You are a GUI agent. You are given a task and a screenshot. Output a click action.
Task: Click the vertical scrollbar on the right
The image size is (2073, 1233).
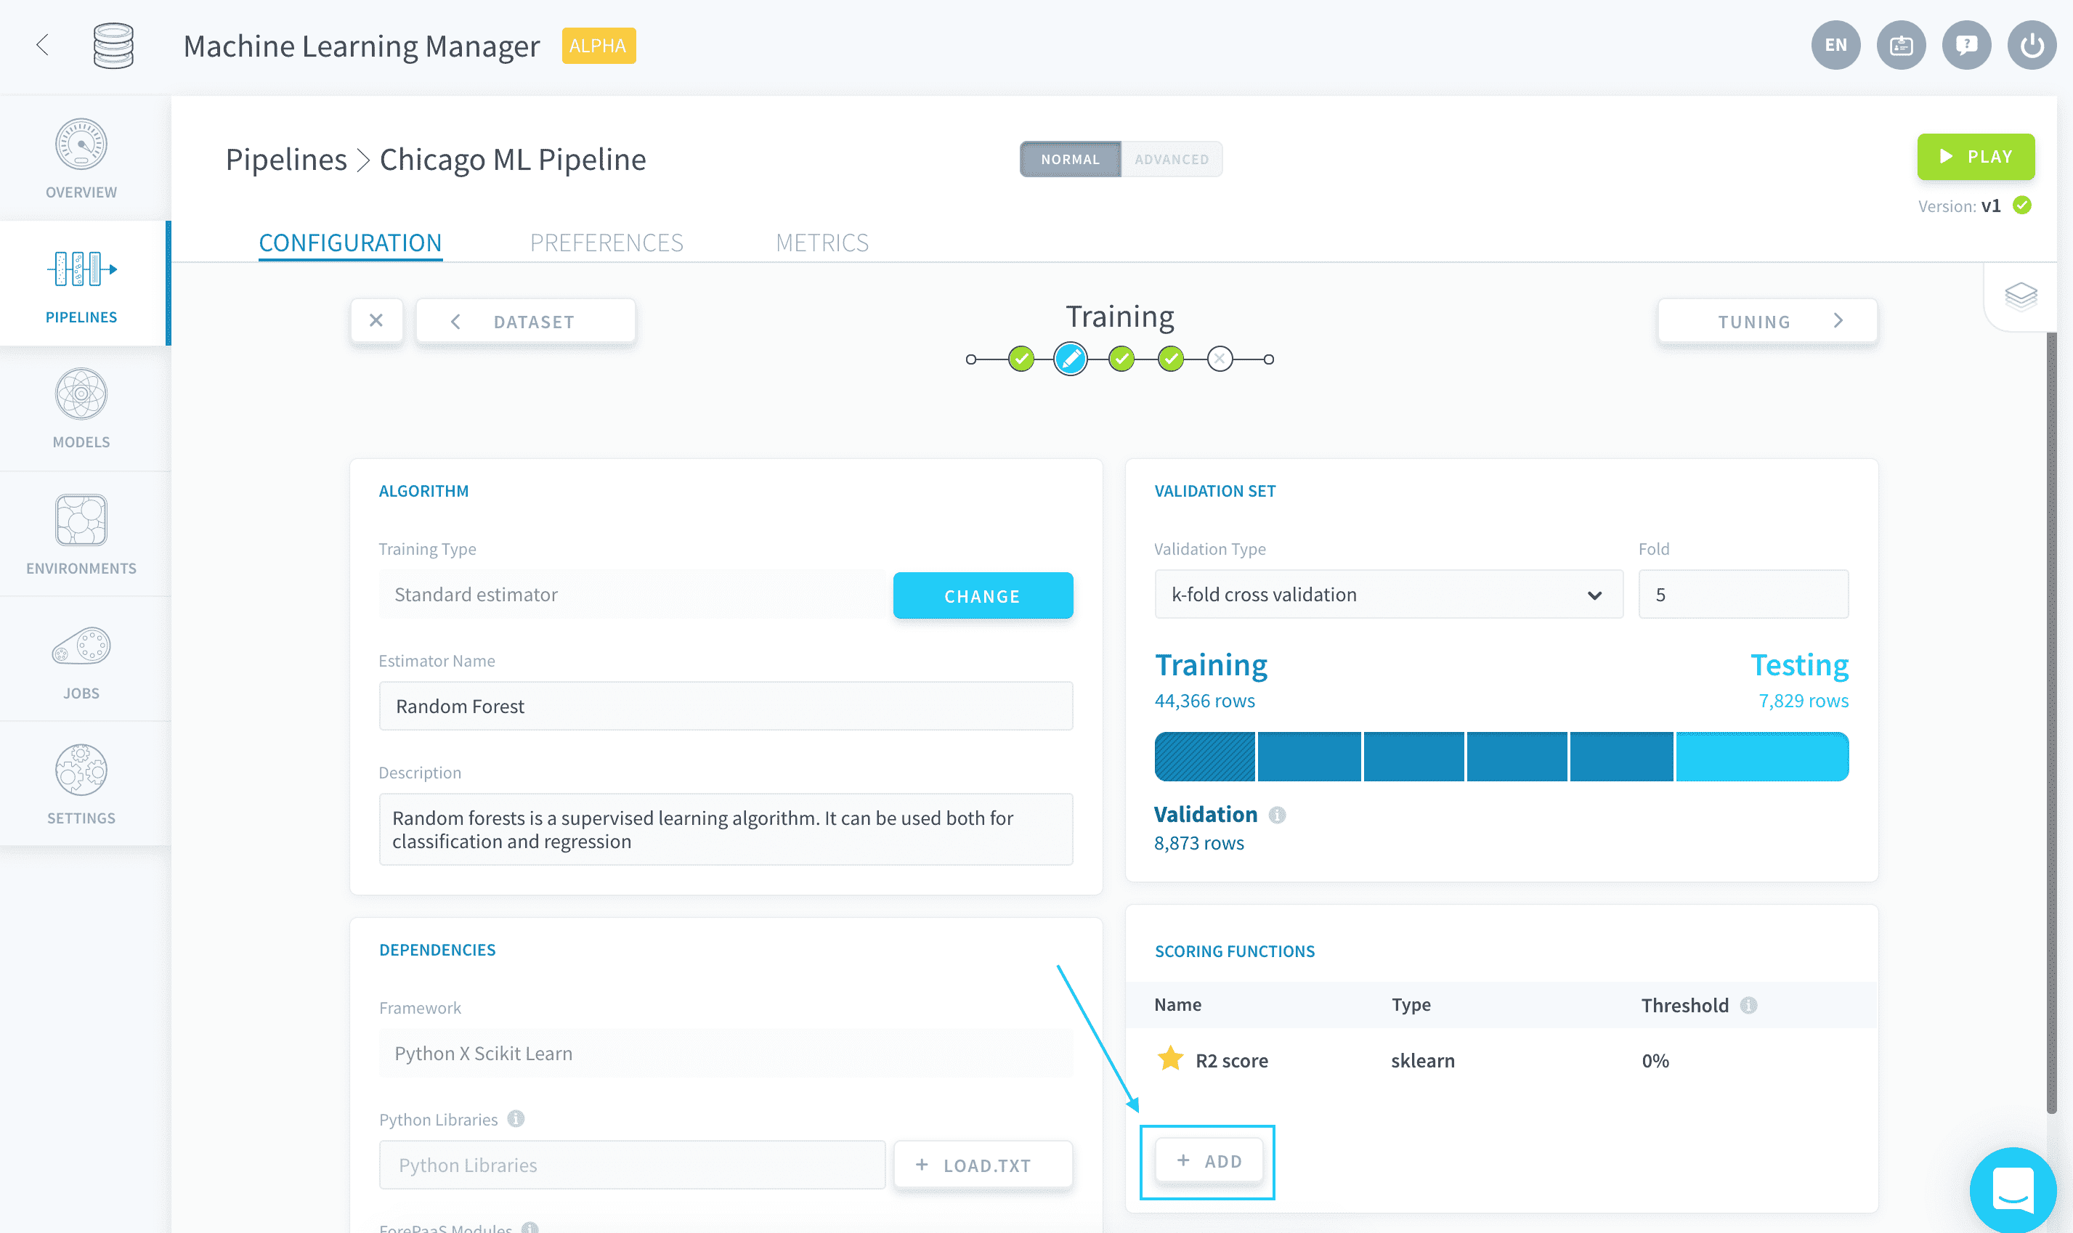click(x=2051, y=723)
